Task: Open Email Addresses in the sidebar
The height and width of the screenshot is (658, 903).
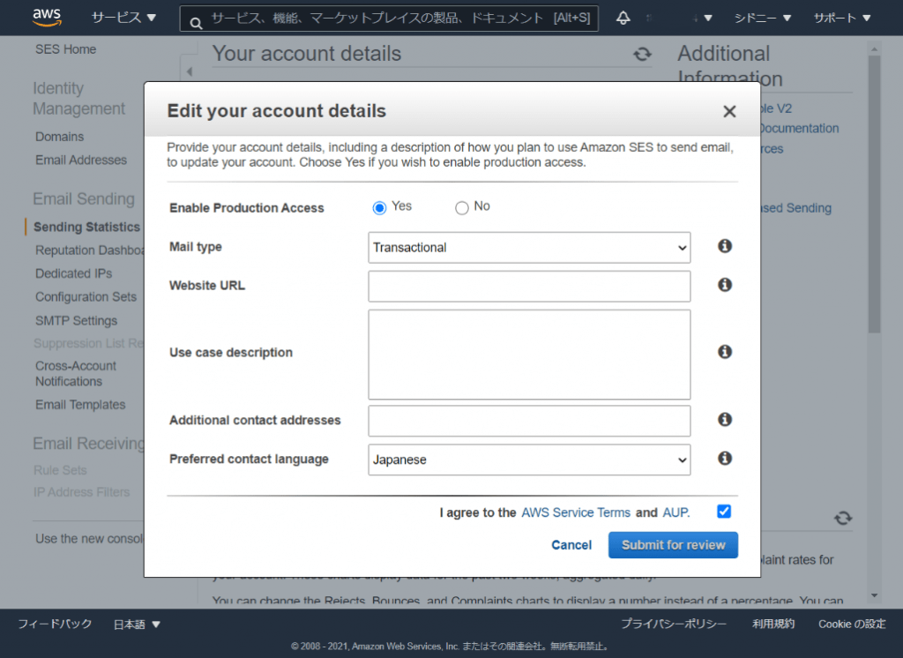Action: point(81,161)
